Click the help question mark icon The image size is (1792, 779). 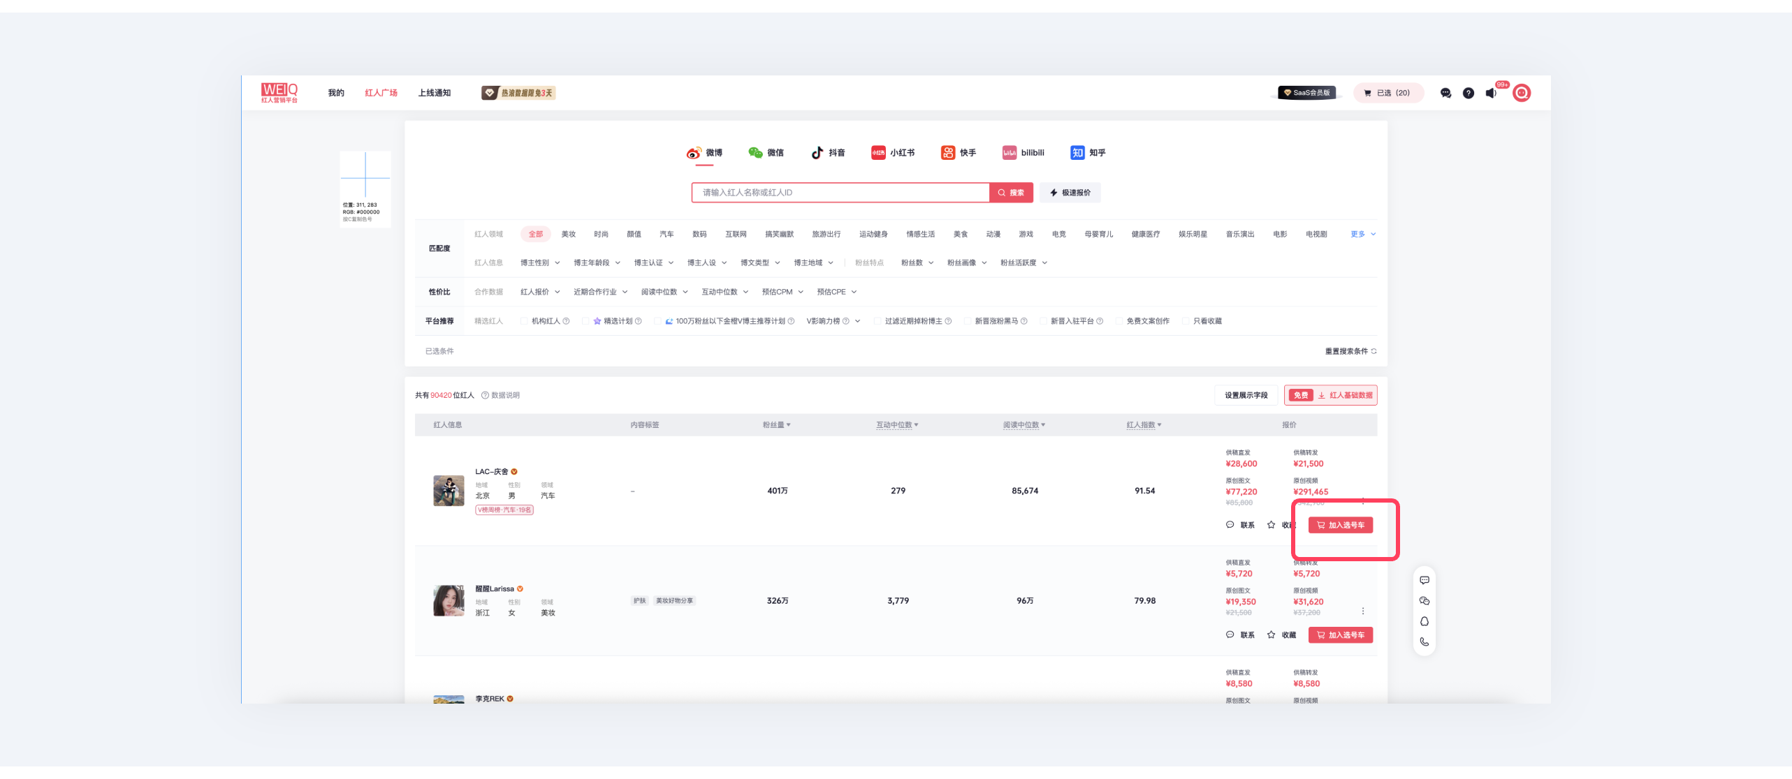pos(1469,93)
